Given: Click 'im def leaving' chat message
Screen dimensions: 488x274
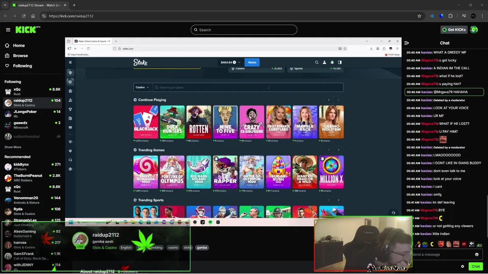Looking at the screenshot, I should click(444, 202).
